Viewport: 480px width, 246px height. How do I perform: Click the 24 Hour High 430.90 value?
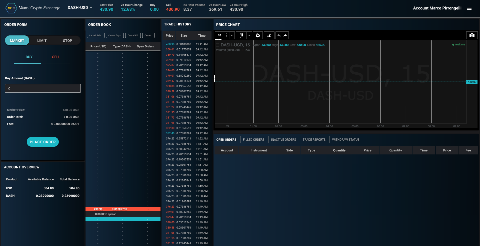(236, 9)
